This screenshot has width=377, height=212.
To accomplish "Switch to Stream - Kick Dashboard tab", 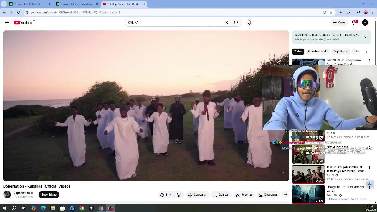I will [30, 4].
